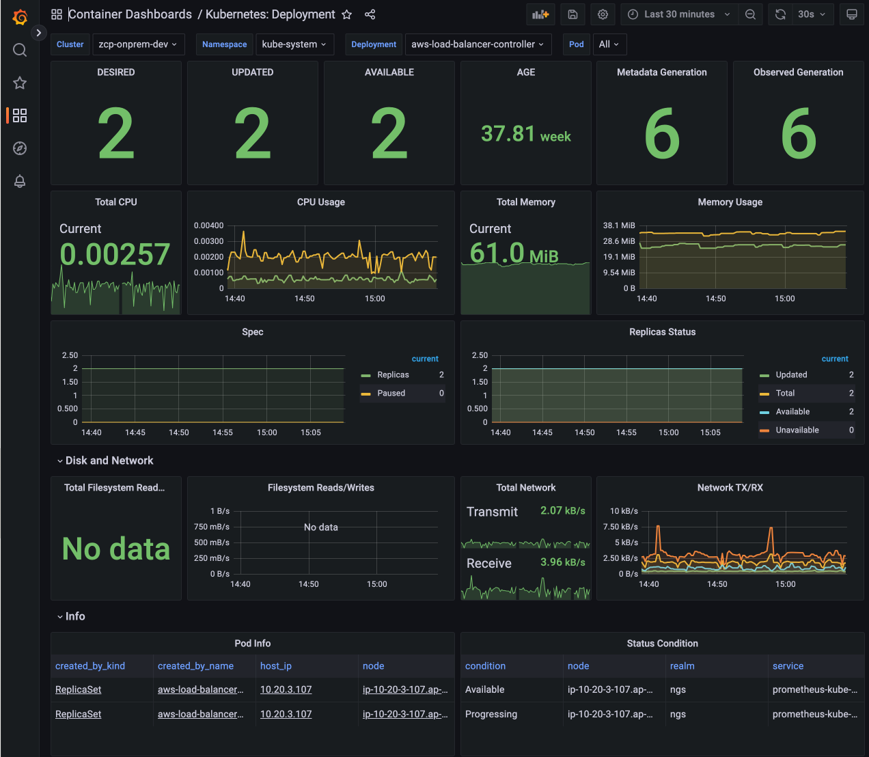
Task: Toggle the Updated series in Replicas Status legend
Action: 791,375
